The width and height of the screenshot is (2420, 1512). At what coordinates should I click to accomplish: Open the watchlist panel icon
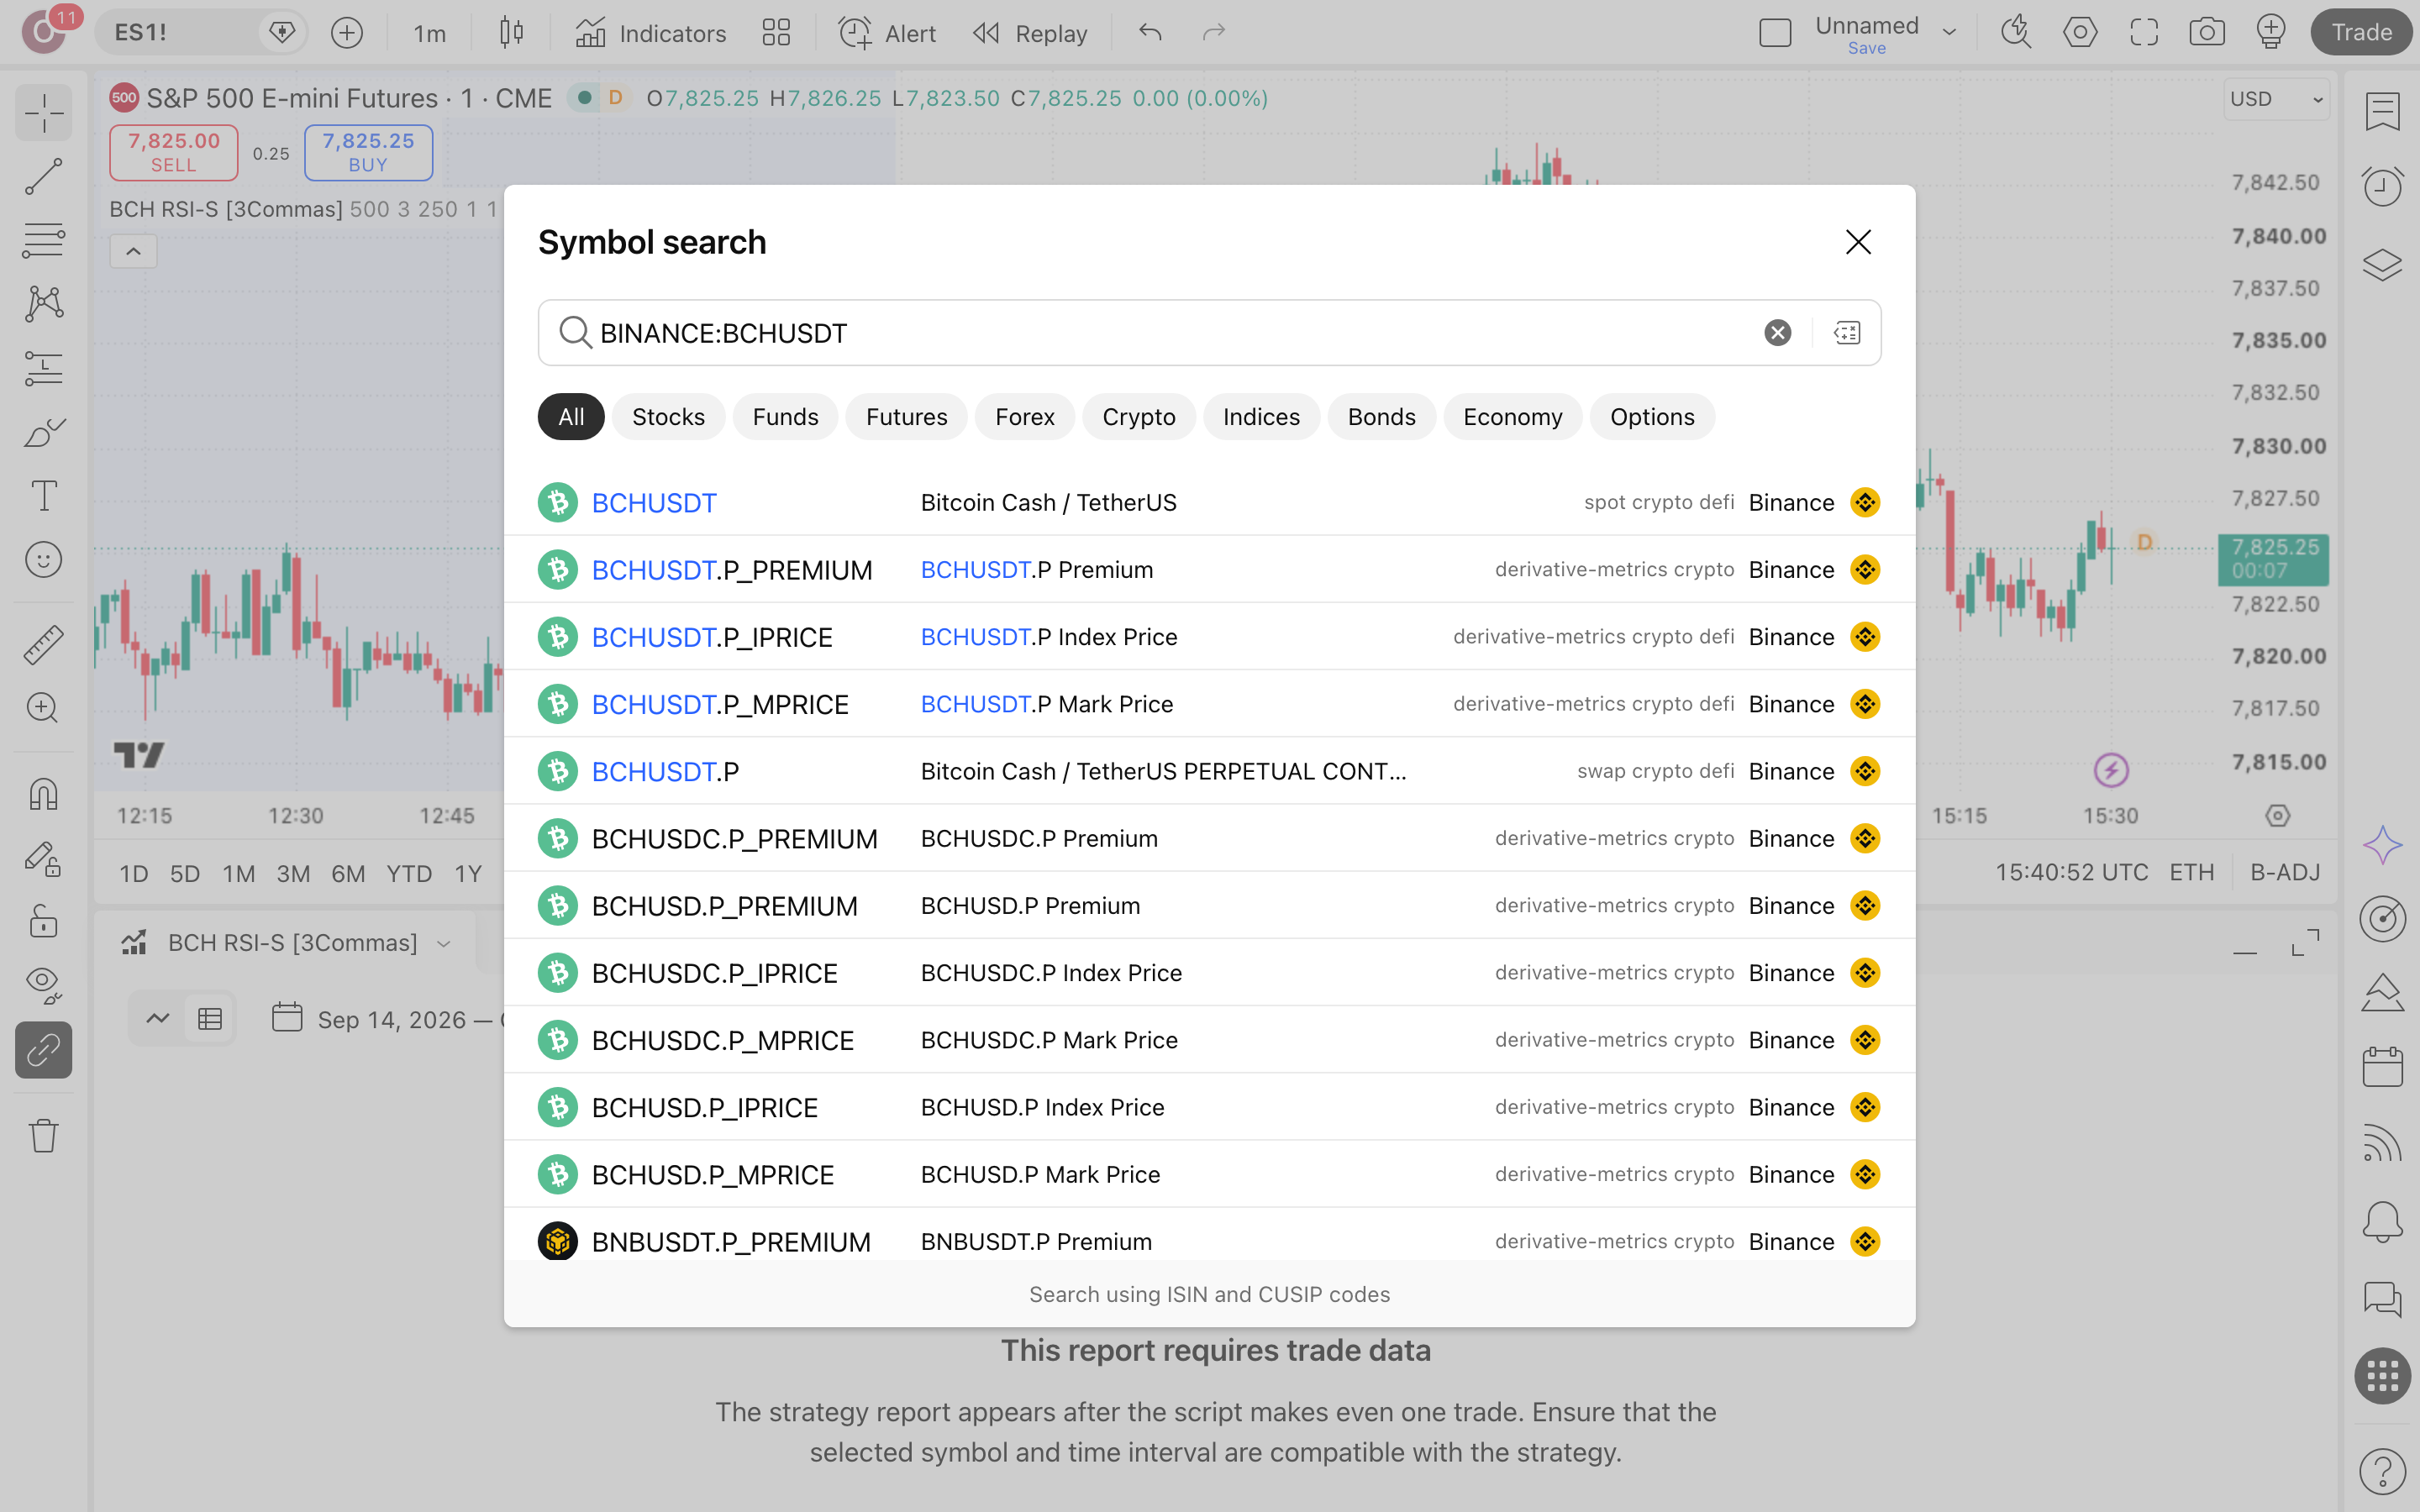[x=2382, y=111]
